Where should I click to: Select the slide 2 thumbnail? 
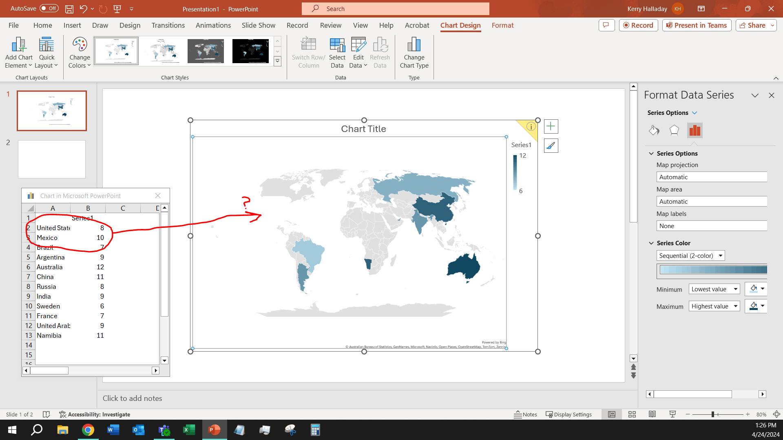(52, 159)
